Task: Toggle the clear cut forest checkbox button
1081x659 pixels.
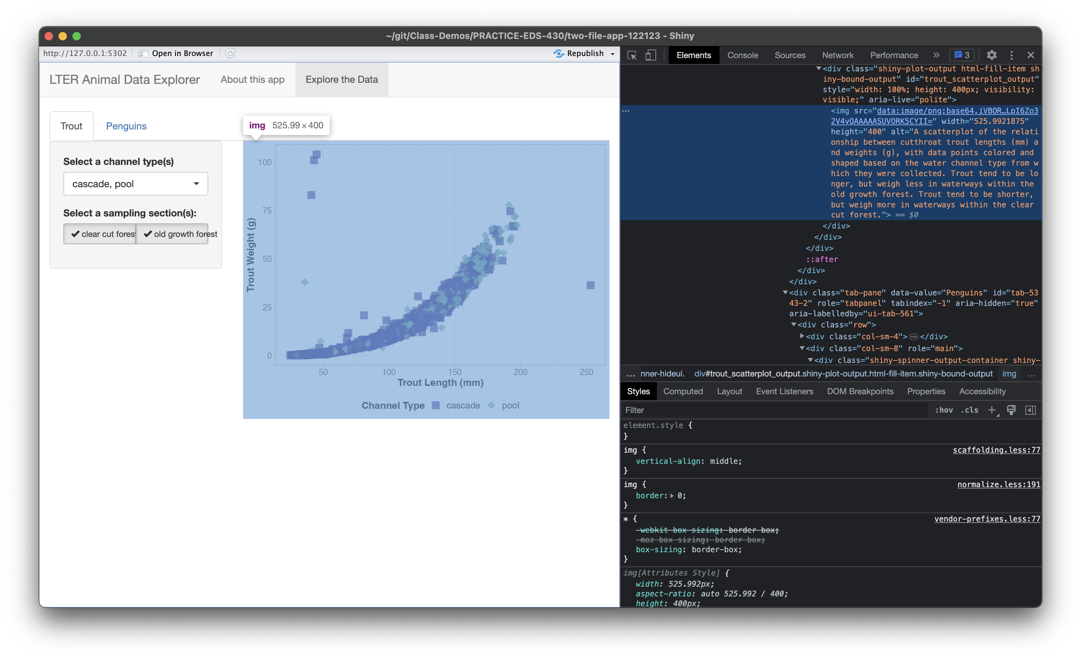Action: (100, 234)
